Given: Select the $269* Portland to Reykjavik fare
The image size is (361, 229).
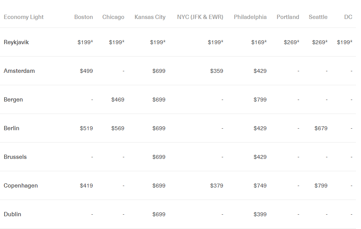Looking at the screenshot, I should coord(292,42).
